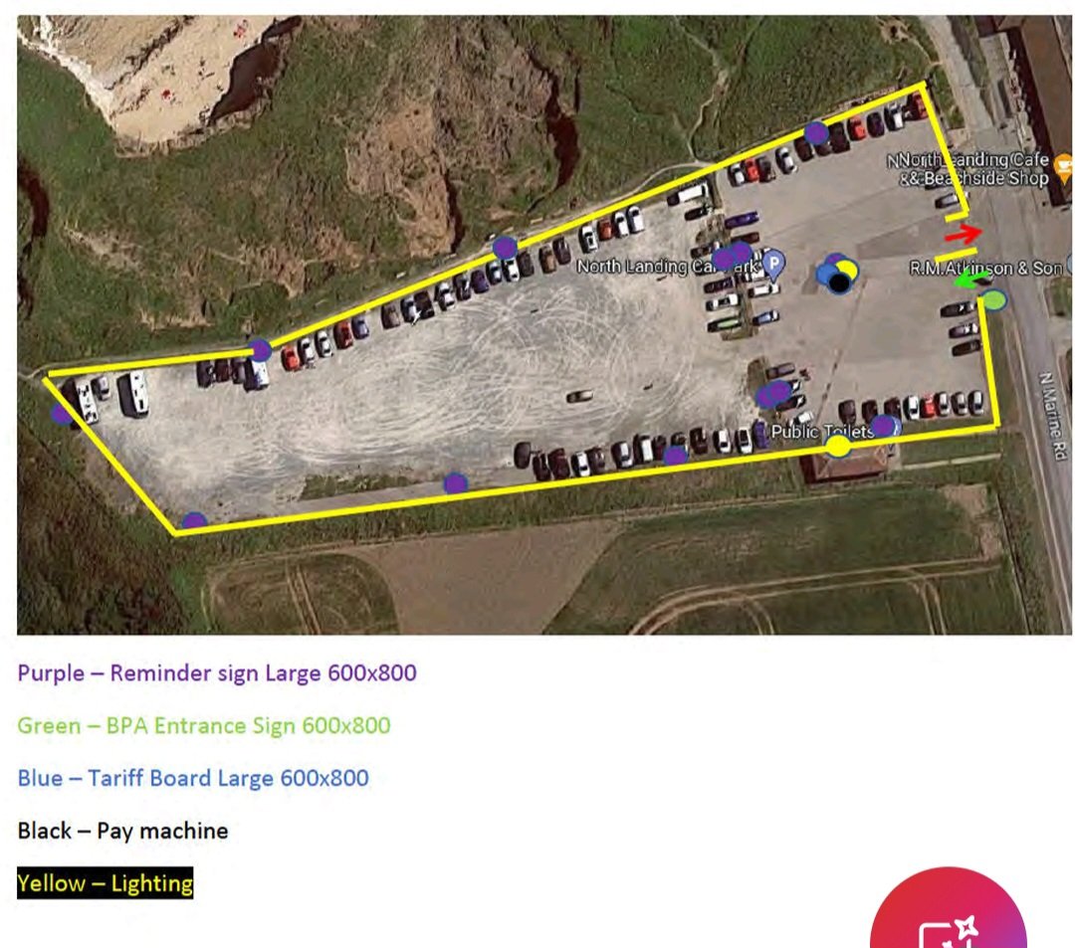The height and width of the screenshot is (948, 1075).
Task: Click the orange cafe map pin icon
Action: [1065, 168]
